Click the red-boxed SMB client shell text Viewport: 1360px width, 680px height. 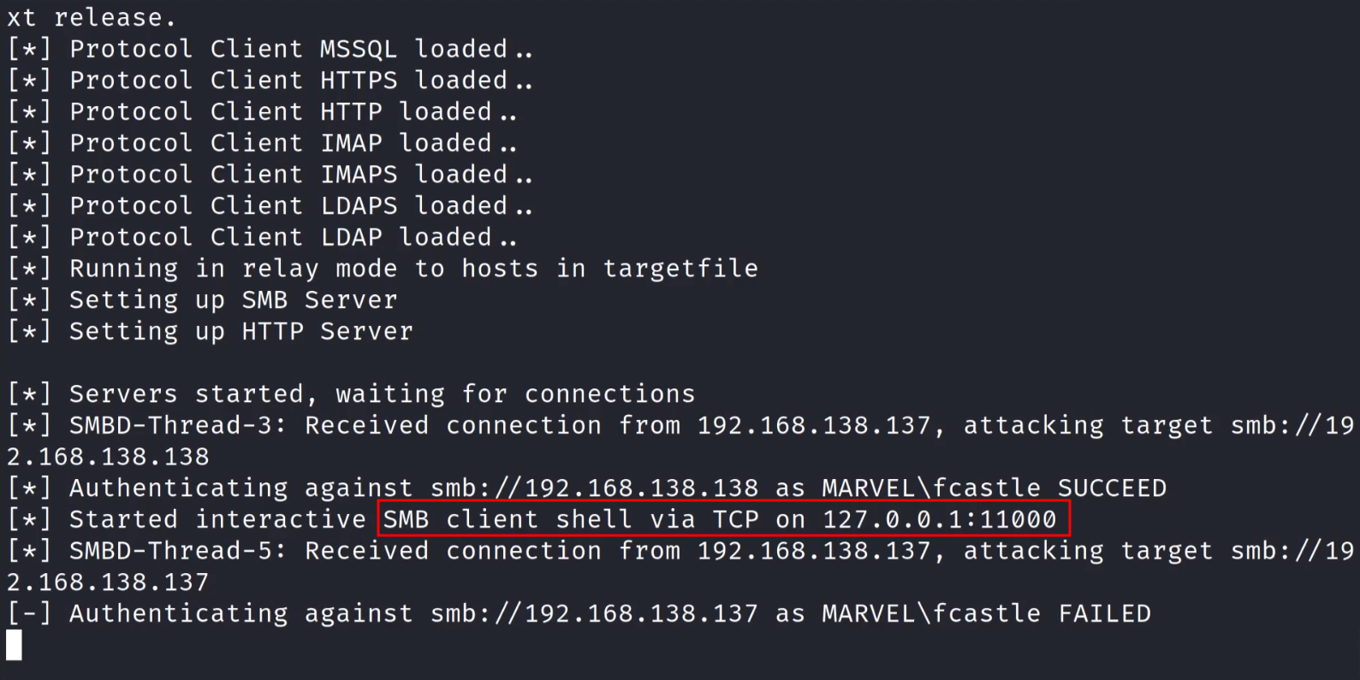pos(723,519)
